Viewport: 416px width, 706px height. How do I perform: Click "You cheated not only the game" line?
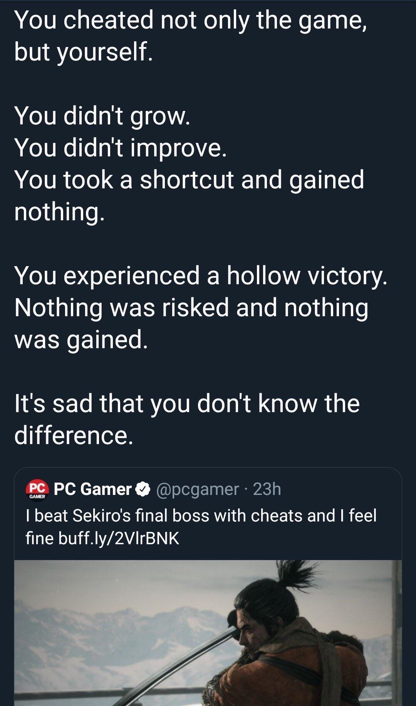pos(190,20)
